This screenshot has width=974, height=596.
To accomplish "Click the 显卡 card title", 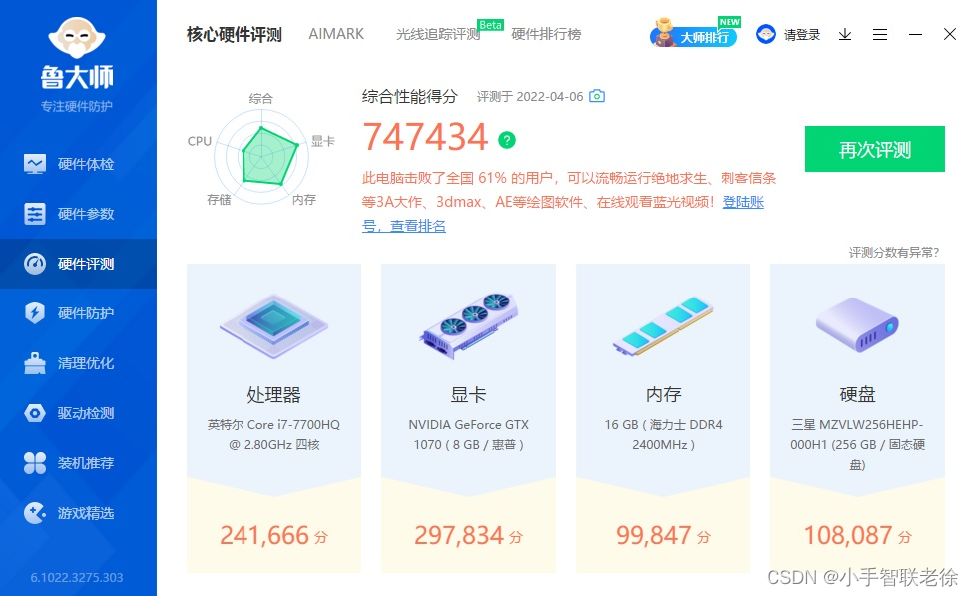I will coord(468,394).
